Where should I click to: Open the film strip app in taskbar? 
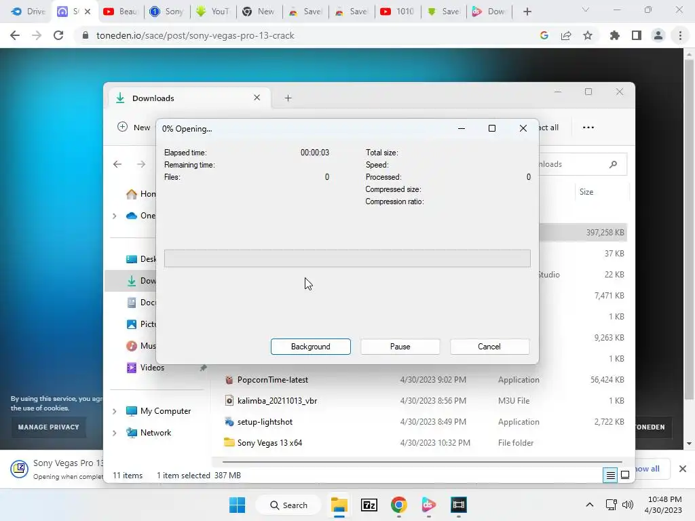point(459,505)
